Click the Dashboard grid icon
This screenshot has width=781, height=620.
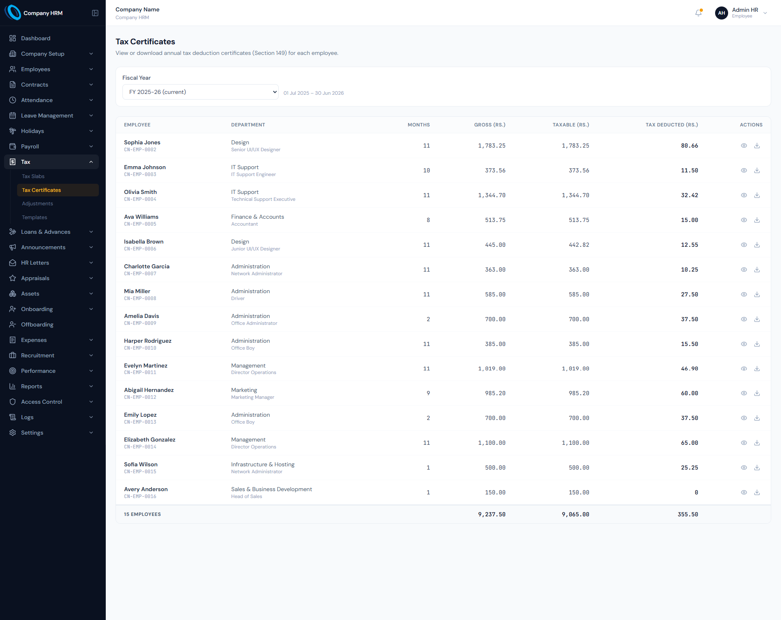[13, 38]
